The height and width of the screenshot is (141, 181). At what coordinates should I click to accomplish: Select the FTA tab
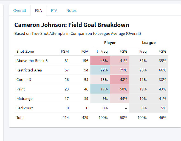tap(54, 11)
